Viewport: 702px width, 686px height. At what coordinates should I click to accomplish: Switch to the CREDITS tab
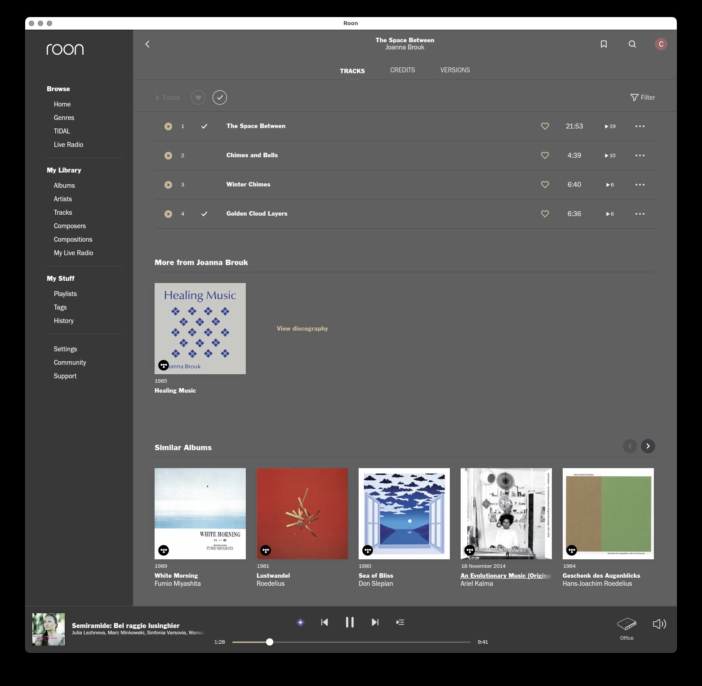[x=403, y=70]
